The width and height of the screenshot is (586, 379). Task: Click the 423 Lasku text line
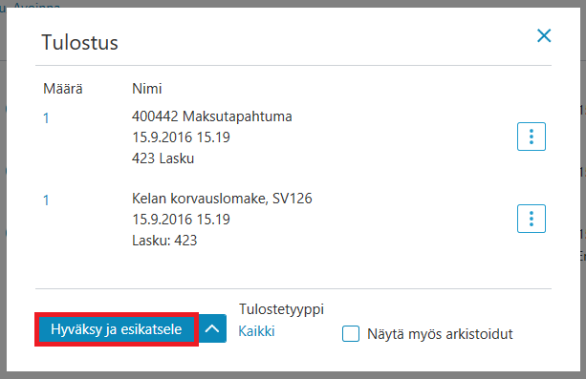click(163, 158)
